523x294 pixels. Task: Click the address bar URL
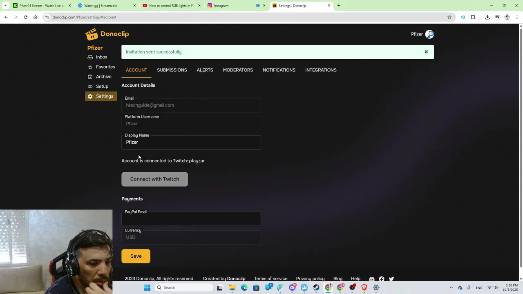[85, 17]
